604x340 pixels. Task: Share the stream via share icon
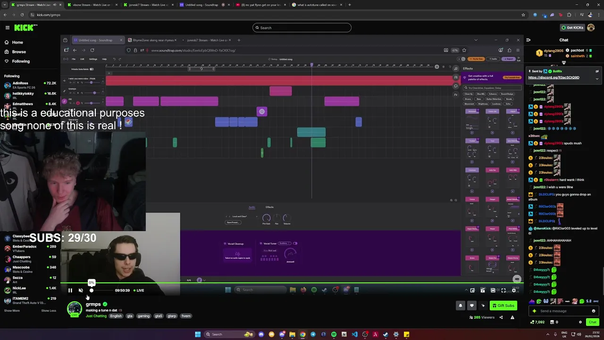[501, 317]
